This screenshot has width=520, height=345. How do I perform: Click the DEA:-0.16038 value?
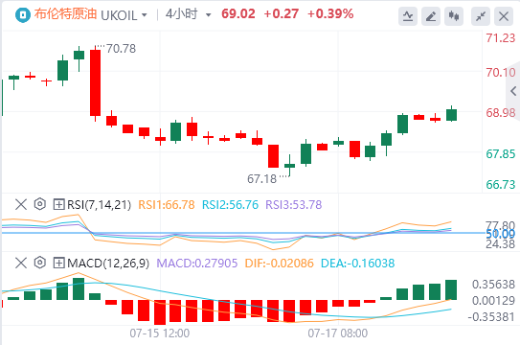[x=358, y=264]
